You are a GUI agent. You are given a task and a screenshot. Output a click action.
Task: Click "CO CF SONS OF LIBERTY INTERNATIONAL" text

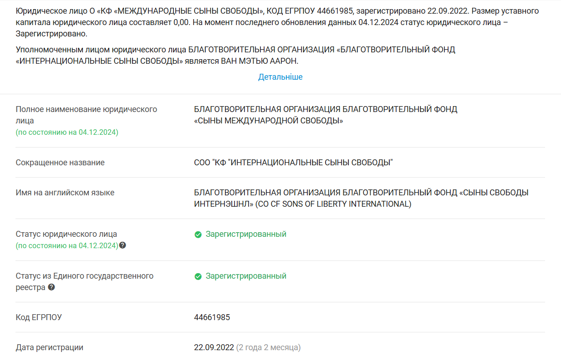tap(334, 204)
